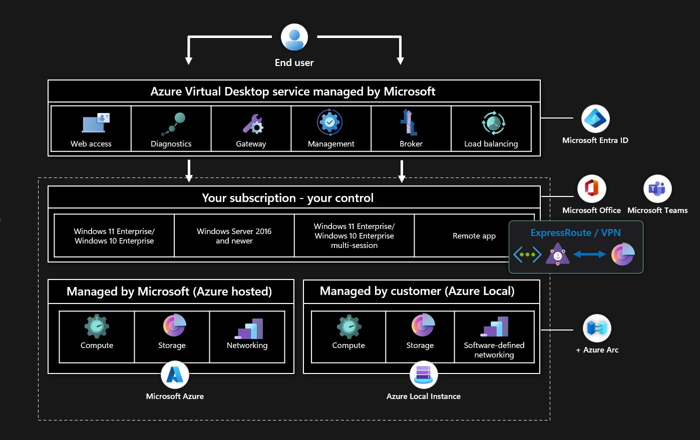Viewport: 700px width, 440px height.
Task: Click the Diagnostics icon
Action: tap(173, 124)
